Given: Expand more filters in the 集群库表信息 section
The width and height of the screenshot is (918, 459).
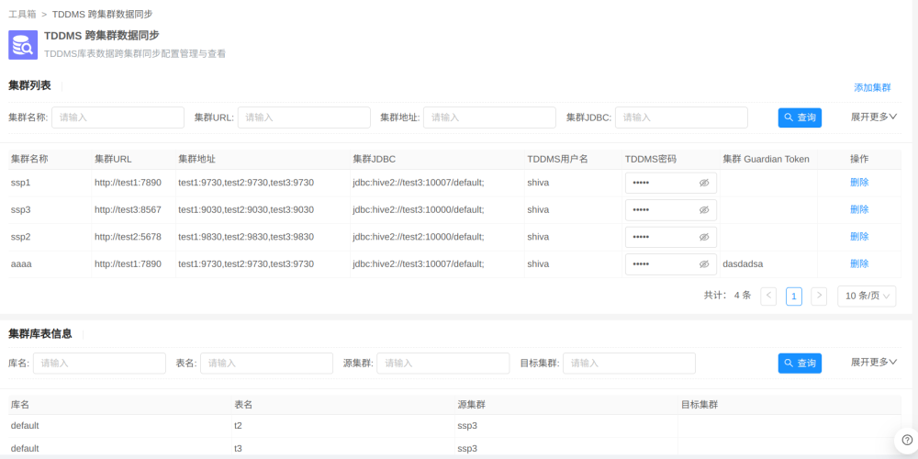Looking at the screenshot, I should pyautogui.click(x=874, y=362).
